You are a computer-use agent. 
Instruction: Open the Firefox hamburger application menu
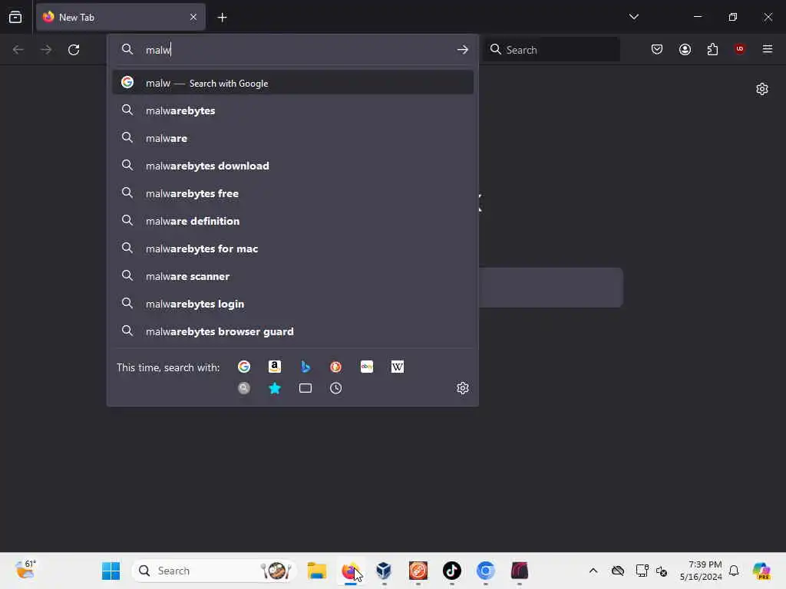[767, 49]
